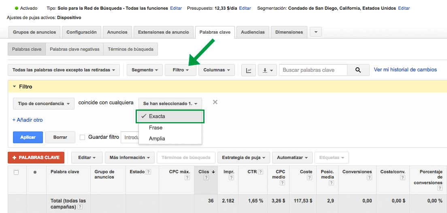Image resolution: width=447 pixels, height=213 pixels.
Task: Remove filter row with X icon
Action: click(x=215, y=102)
